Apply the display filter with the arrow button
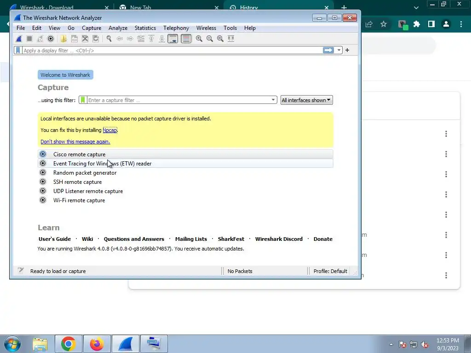The width and height of the screenshot is (471, 353). pos(328,50)
